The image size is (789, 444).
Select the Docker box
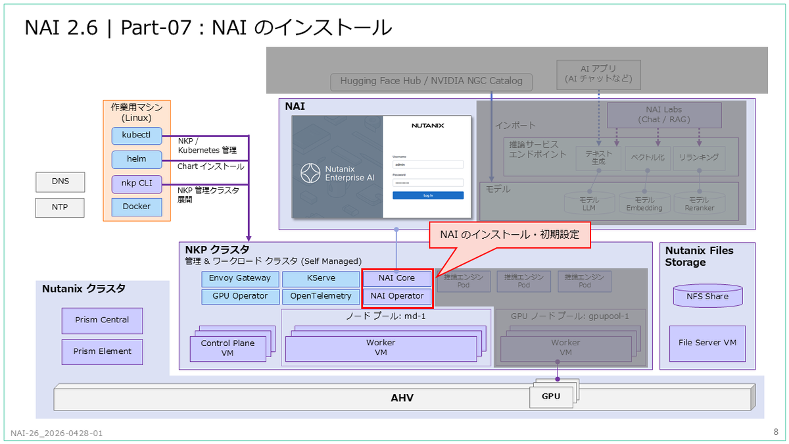pos(137,207)
